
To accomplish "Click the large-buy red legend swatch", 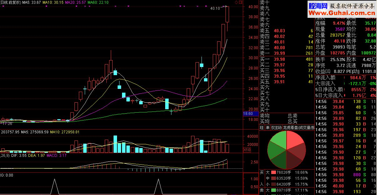I will click(x=273, y=172).
